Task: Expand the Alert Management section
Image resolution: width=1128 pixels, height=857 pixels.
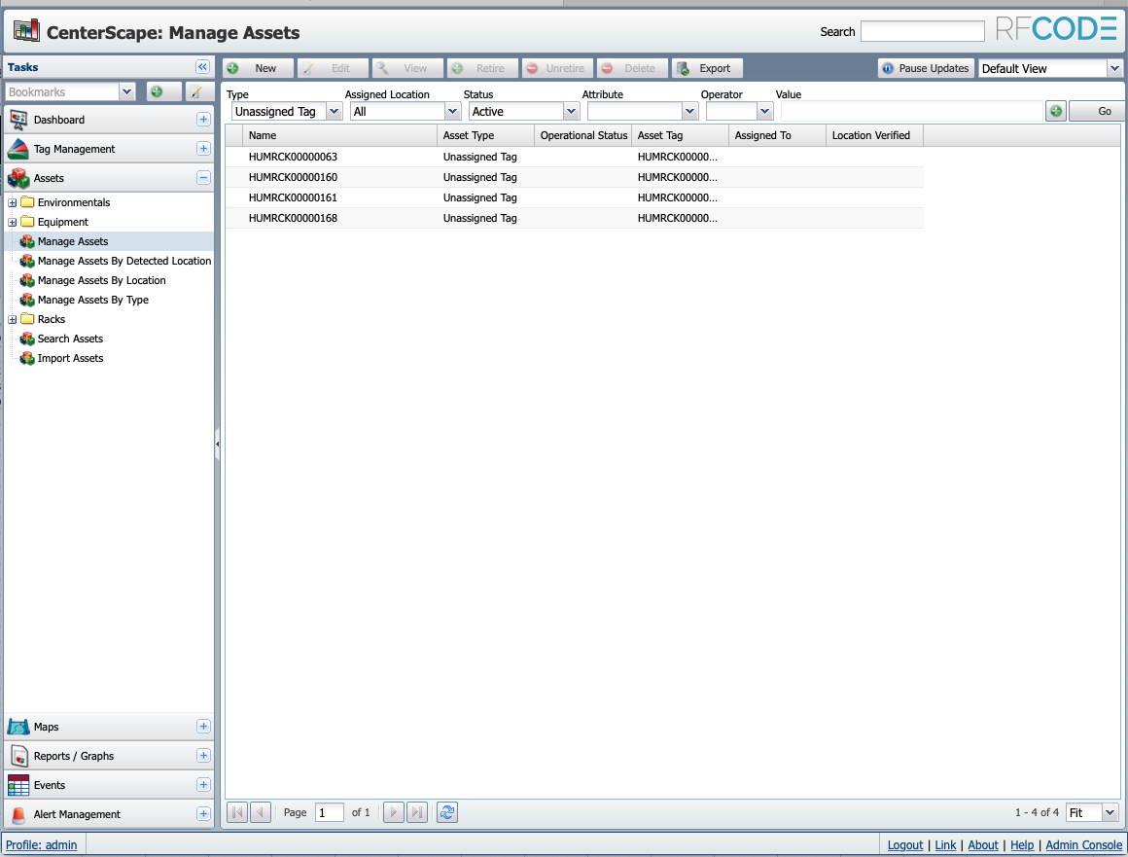Action: click(x=203, y=814)
